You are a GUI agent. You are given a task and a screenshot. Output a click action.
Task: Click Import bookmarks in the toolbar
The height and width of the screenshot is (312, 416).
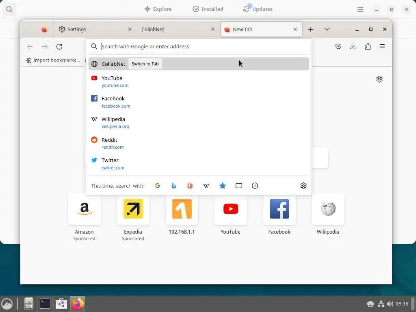tap(53, 61)
